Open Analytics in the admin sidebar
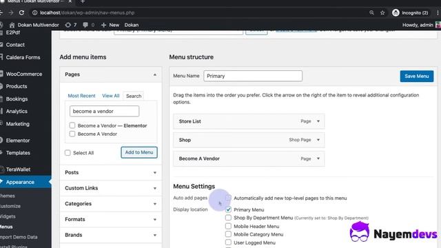The height and width of the screenshot is (248, 441). [x=17, y=112]
